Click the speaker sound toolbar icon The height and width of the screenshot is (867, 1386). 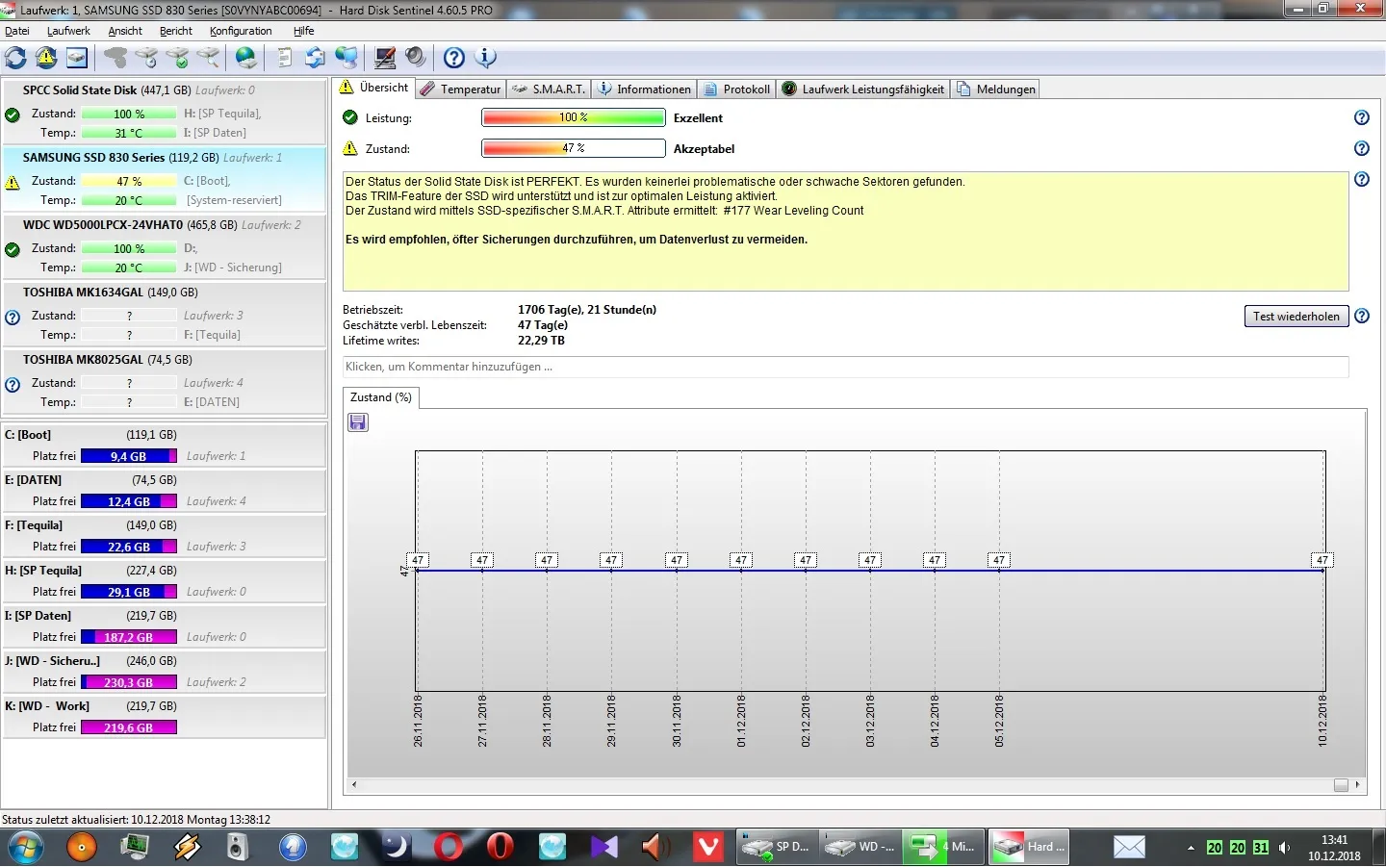415,58
